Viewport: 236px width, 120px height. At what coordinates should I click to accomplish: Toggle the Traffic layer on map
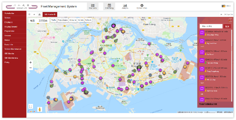[x=54, y=20]
